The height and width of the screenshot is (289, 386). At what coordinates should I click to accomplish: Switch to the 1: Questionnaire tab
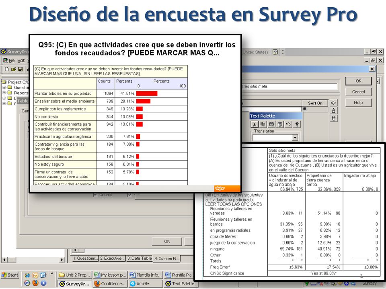85,258
